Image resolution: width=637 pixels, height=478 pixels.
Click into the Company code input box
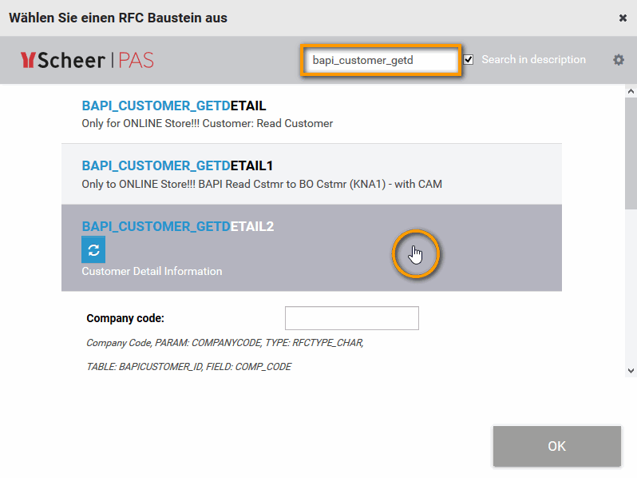[351, 318]
